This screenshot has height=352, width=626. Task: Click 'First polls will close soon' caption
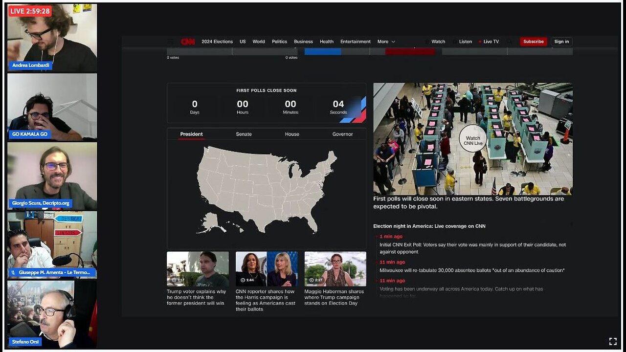coord(469,203)
